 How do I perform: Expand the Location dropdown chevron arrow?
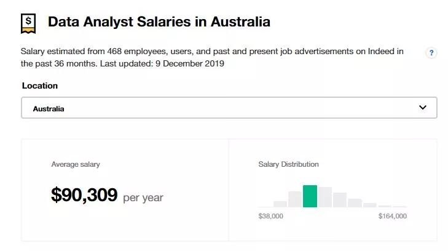[x=422, y=108]
